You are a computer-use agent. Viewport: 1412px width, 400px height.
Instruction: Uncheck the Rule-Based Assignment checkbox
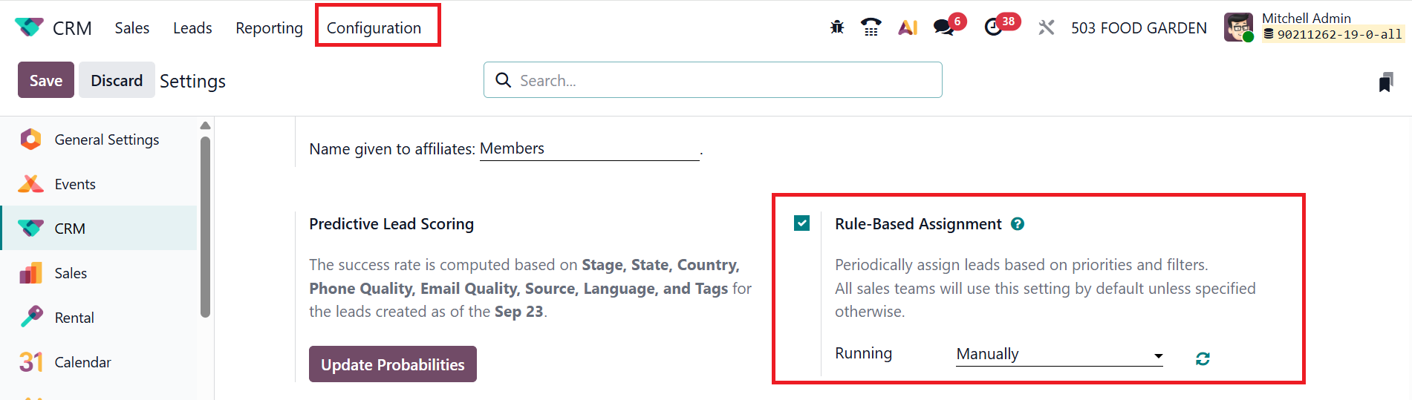pos(802,223)
